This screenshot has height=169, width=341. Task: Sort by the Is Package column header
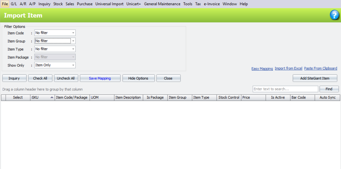coord(155,97)
